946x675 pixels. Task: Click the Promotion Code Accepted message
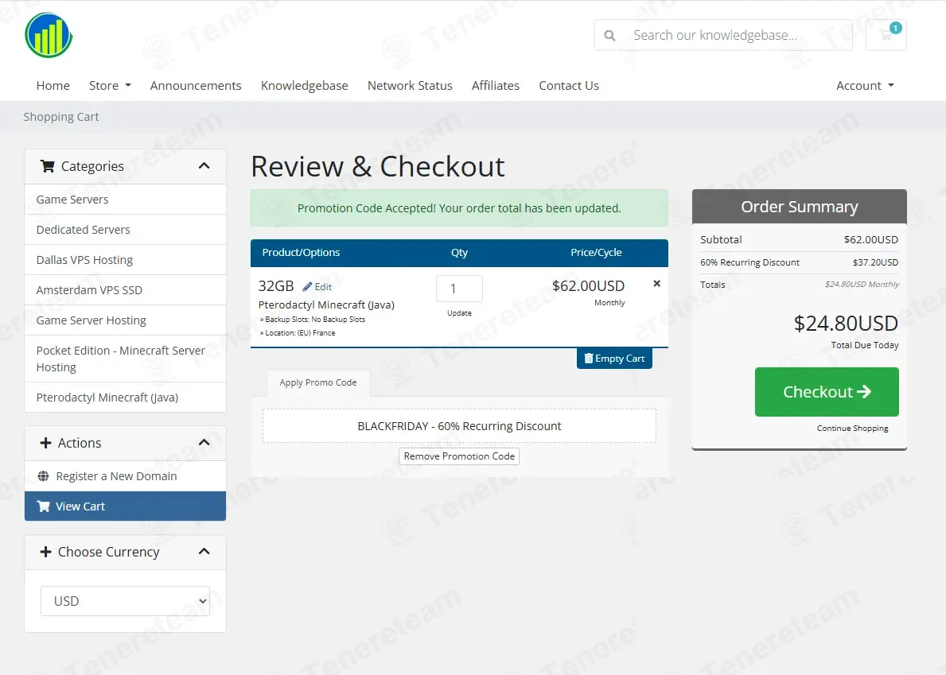(459, 208)
